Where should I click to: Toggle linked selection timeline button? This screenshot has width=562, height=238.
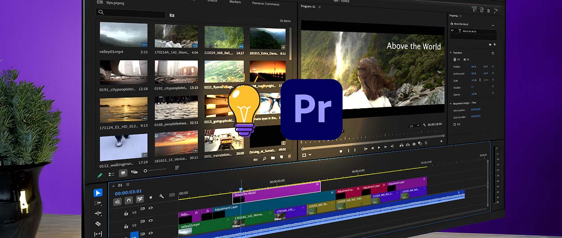click(140, 199)
